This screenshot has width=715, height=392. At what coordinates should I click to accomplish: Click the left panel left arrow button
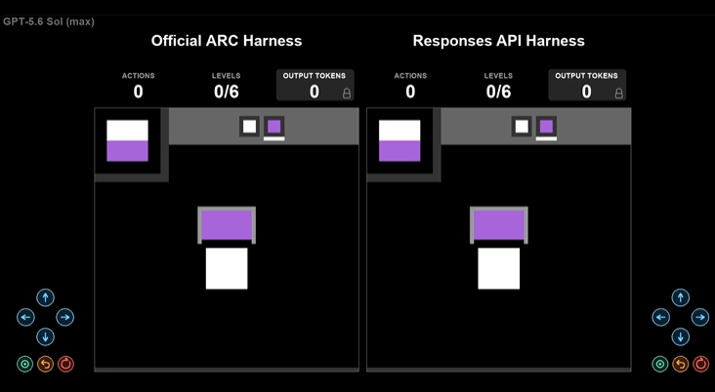[x=25, y=317]
